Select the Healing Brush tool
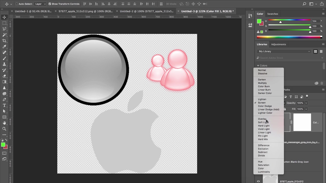 coord(4,52)
